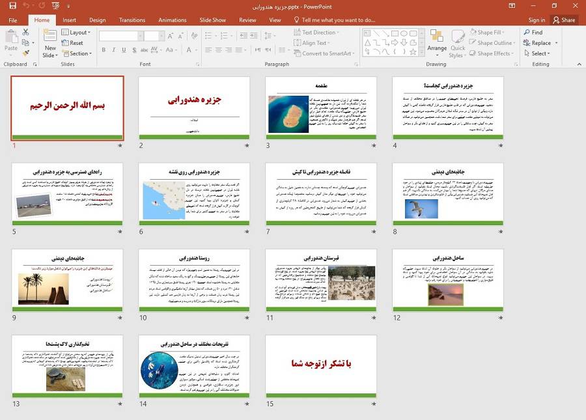Apply italic formatting
Image resolution: width=586 pixels, height=420 pixels.
point(113,49)
